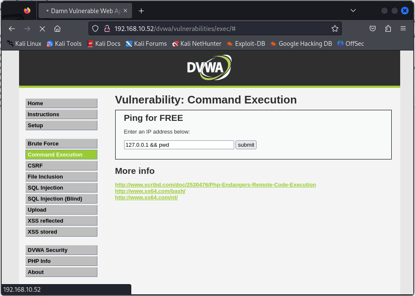Screen dimensions: 415x296
Task: Open the Kali Docs bookmark
Action: click(x=104, y=43)
